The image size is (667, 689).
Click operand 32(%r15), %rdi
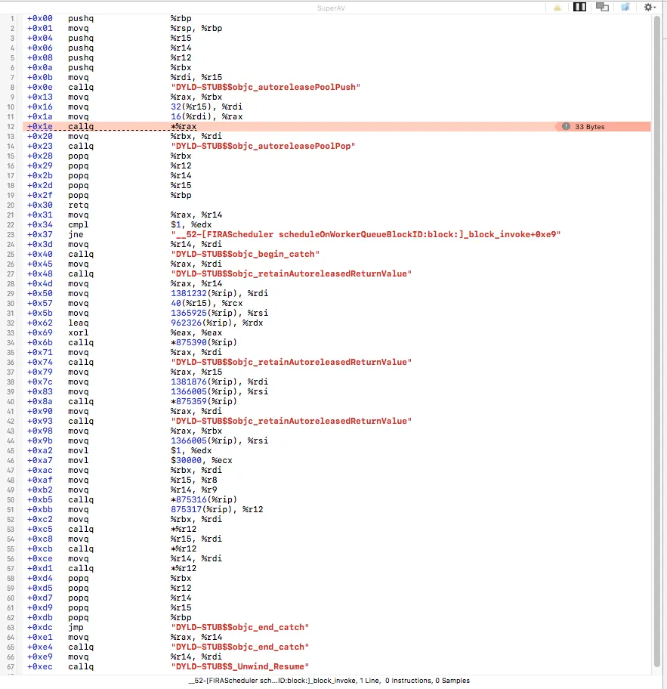click(206, 107)
